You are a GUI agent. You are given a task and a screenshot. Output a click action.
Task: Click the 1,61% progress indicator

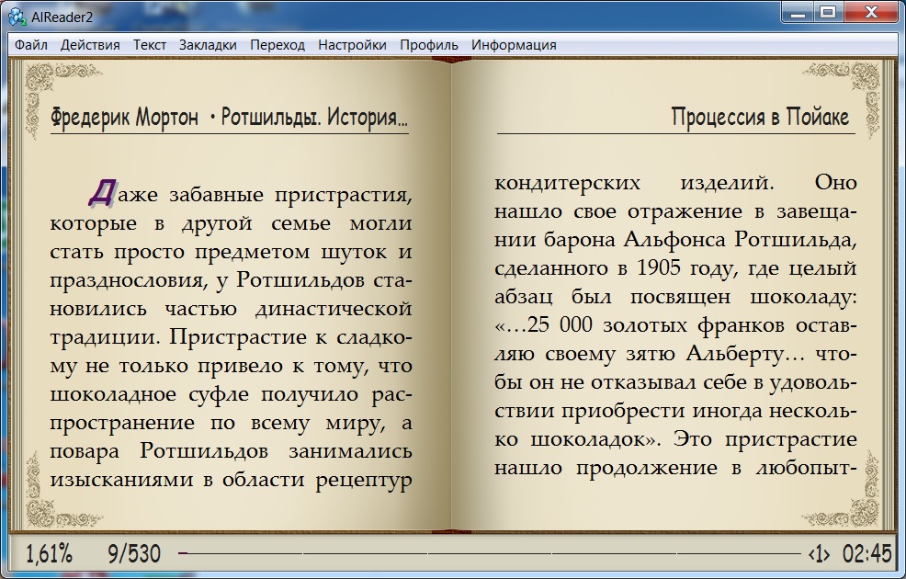[49, 553]
